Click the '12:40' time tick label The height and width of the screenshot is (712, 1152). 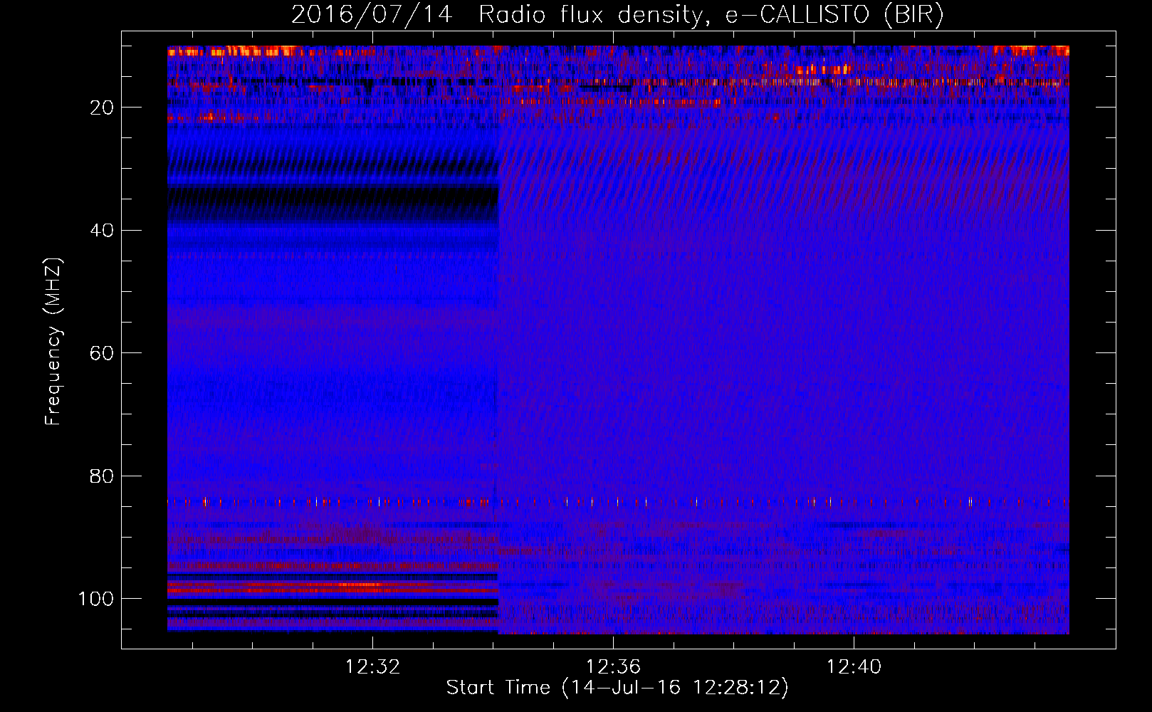853,667
